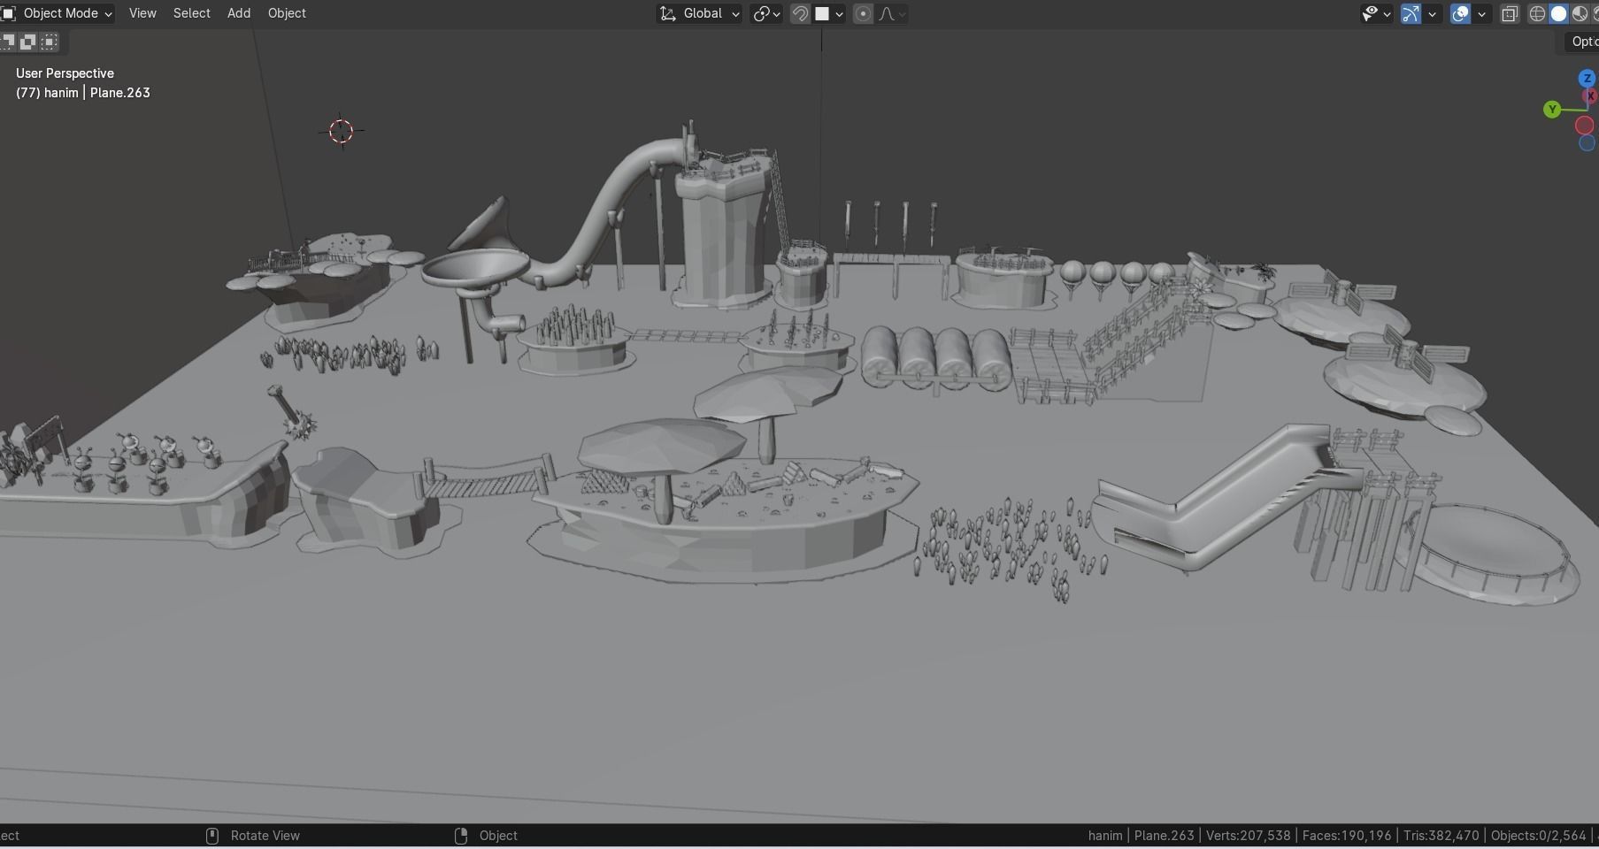Choose intersect selection mode icon
Screen dimensions: 1599x849
(x=50, y=42)
